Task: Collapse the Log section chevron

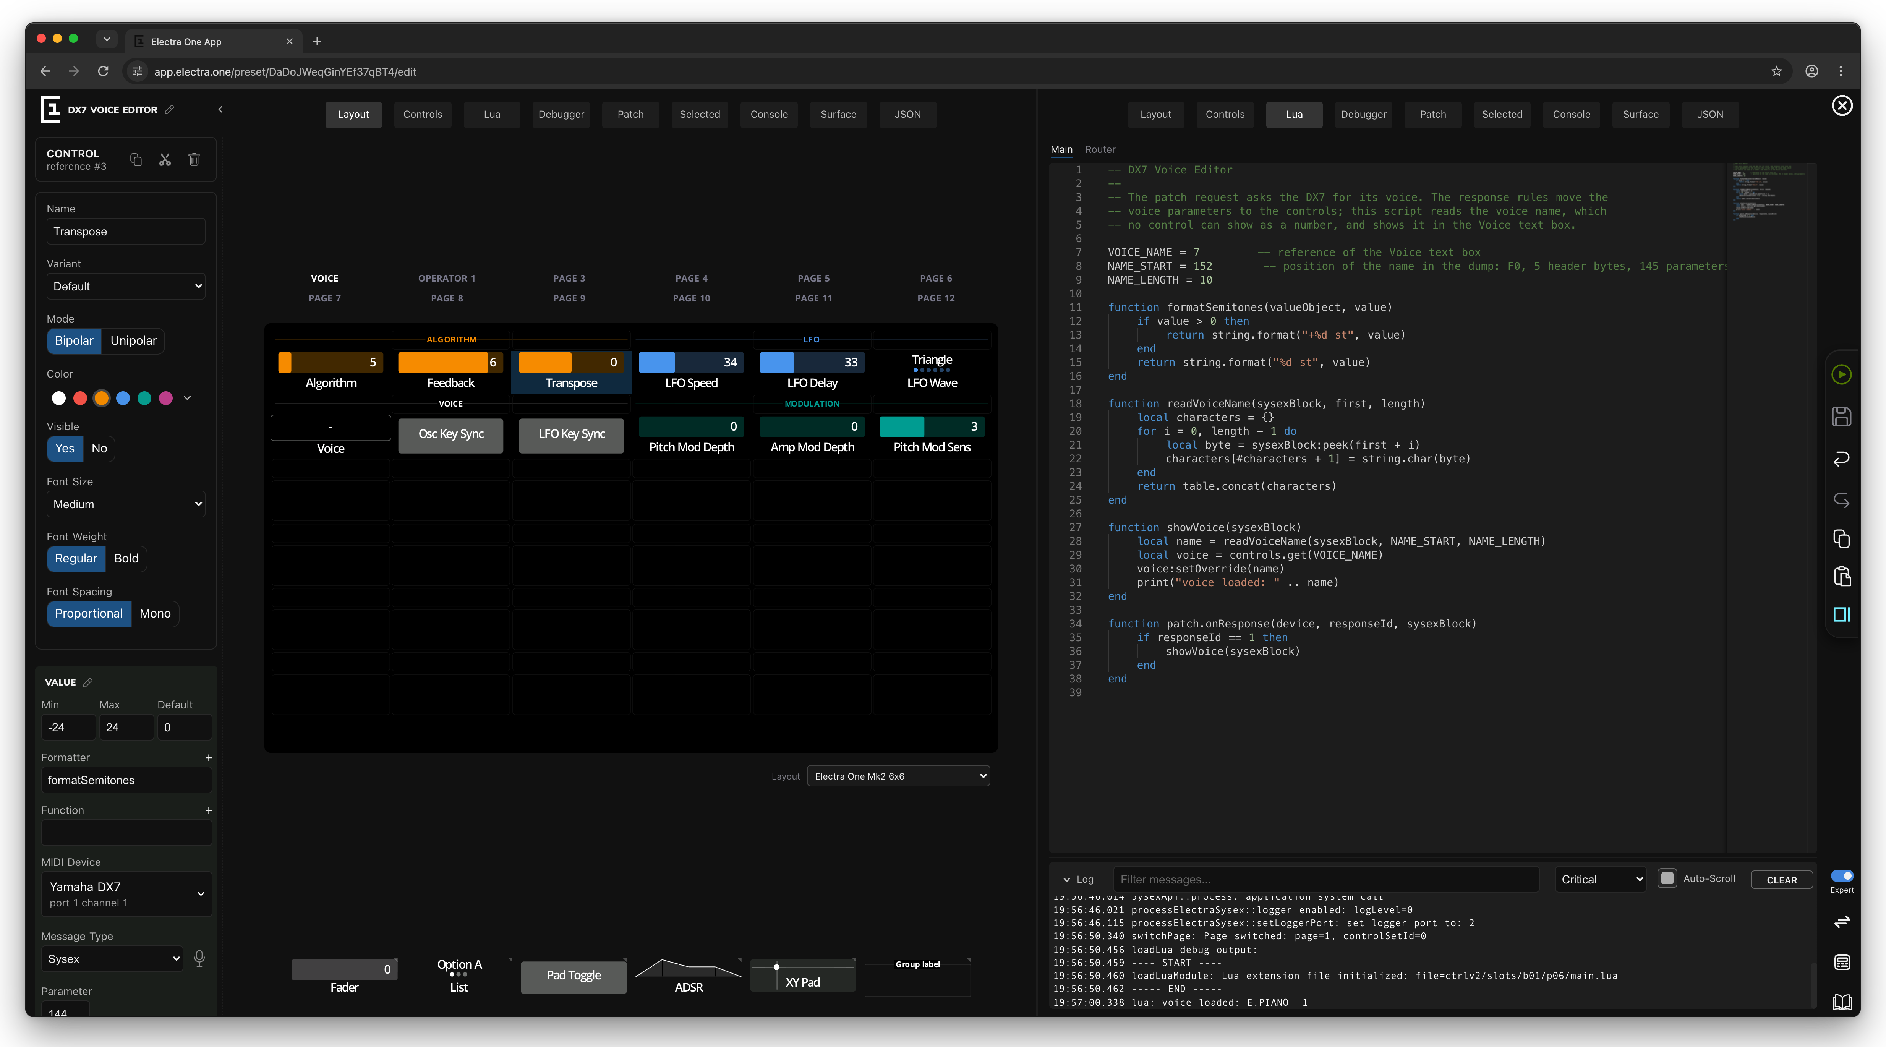Action: tap(1067, 879)
